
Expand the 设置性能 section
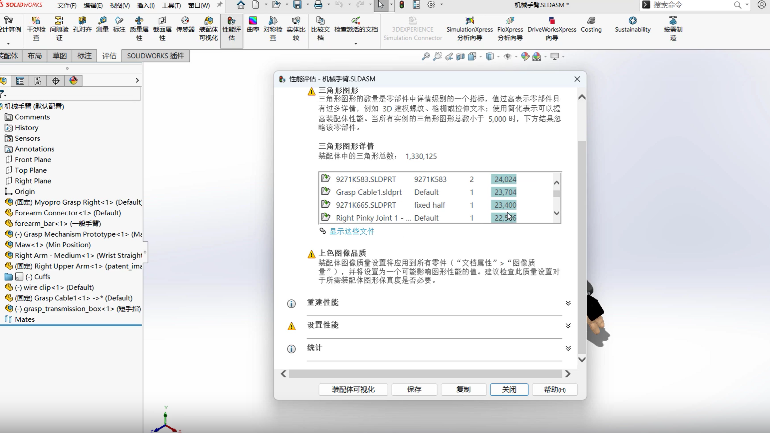pos(568,325)
